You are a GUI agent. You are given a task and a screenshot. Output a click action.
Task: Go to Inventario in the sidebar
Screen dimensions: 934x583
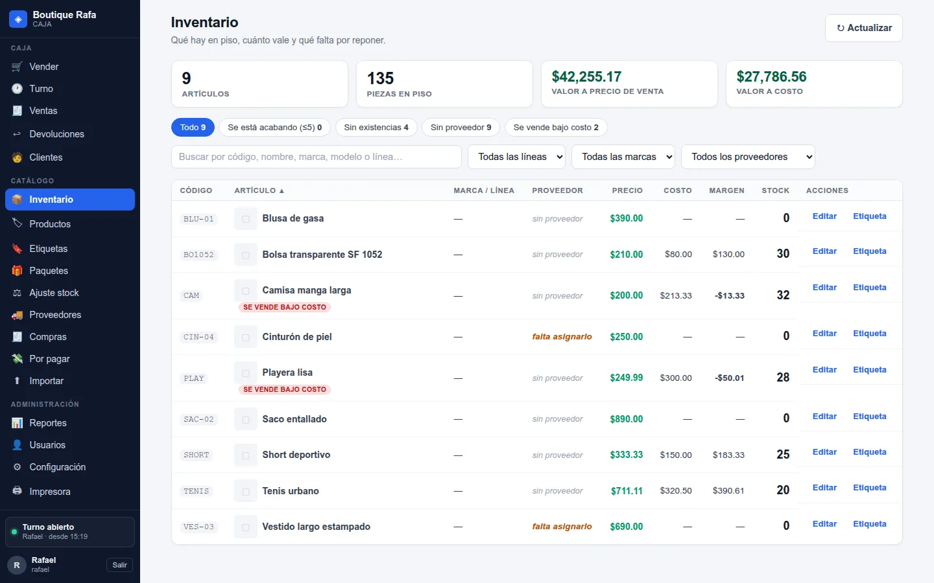[x=70, y=200]
